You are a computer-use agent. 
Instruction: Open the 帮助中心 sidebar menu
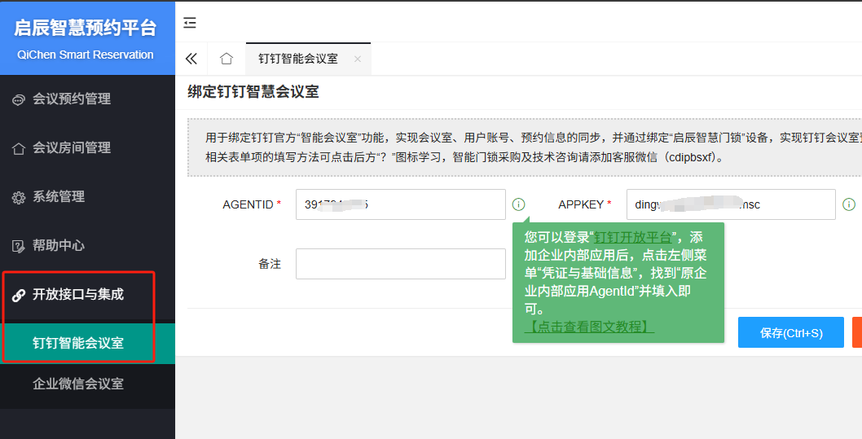click(59, 245)
